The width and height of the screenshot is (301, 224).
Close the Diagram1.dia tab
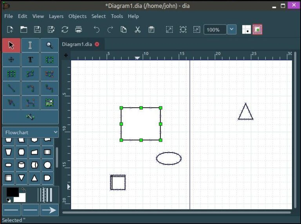coord(97,44)
